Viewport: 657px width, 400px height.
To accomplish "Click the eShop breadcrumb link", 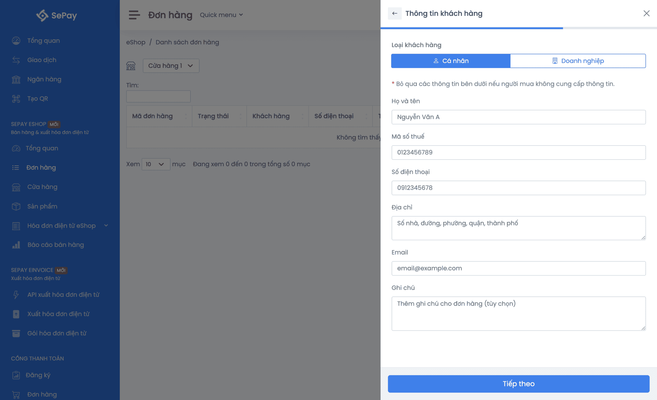I will (136, 42).
